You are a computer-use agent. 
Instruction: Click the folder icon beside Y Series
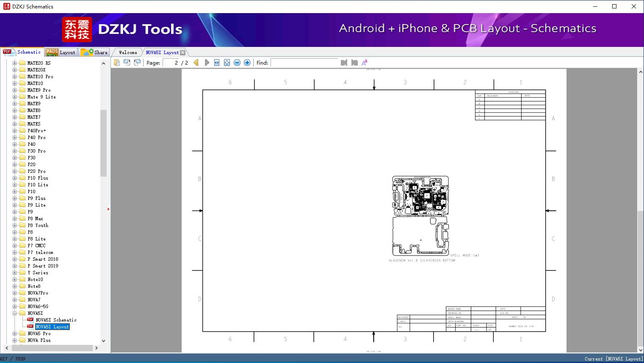click(x=22, y=273)
